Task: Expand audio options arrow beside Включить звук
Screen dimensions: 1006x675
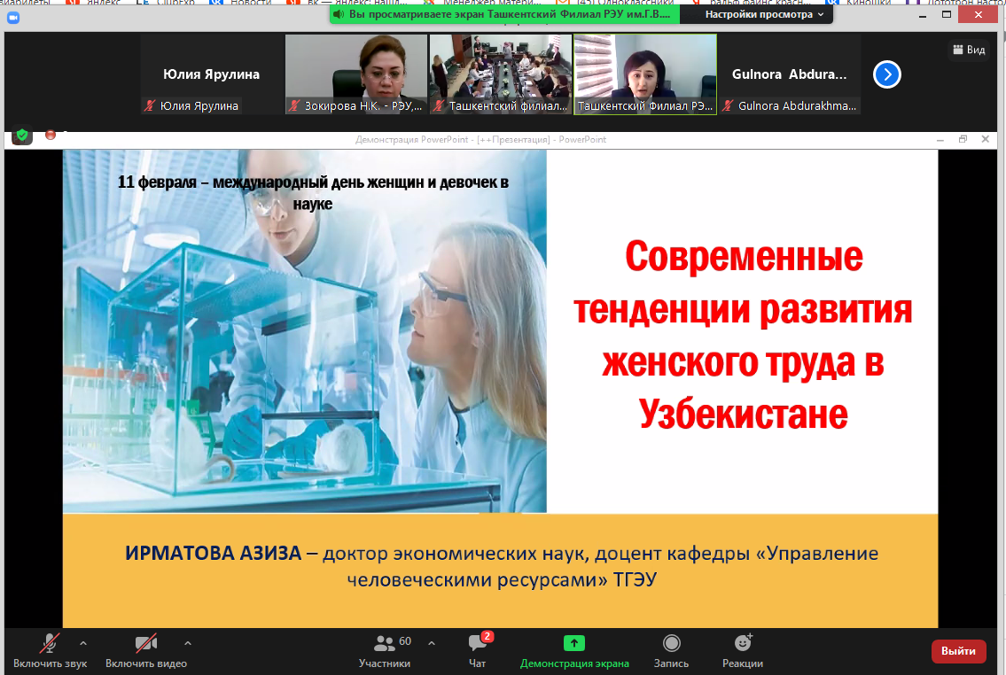Action: pyautogui.click(x=82, y=643)
